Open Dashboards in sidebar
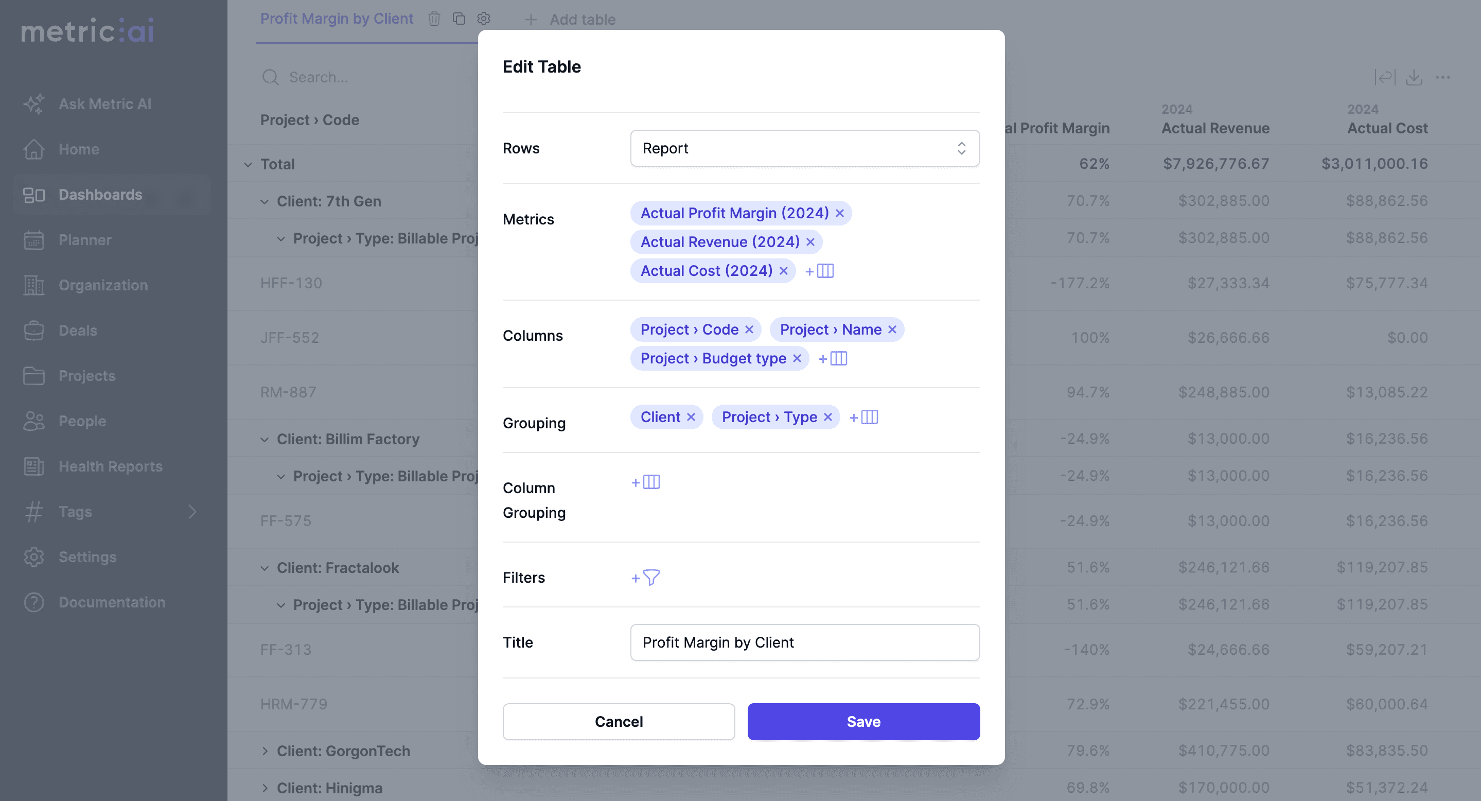 point(100,195)
